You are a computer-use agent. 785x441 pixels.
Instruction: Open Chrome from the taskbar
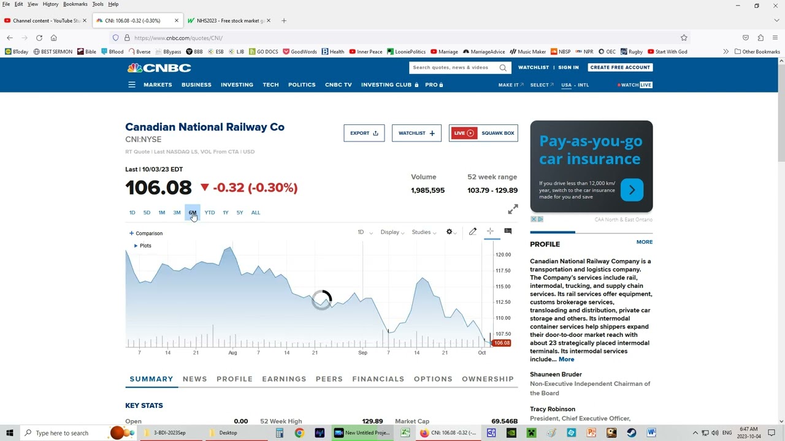[299, 433]
